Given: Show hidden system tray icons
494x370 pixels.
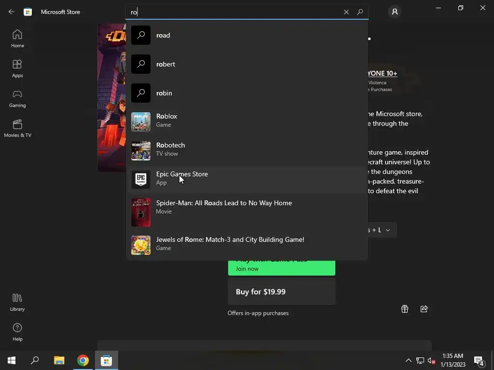Looking at the screenshot, I should 408,360.
